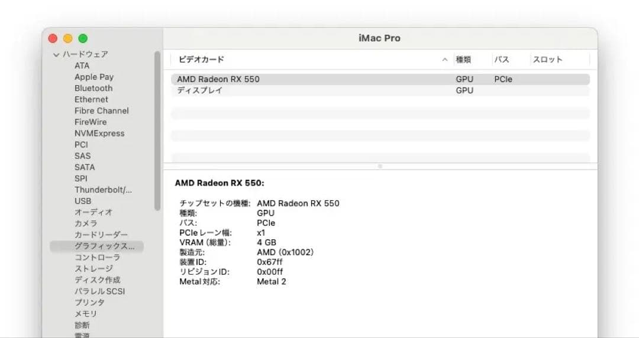
Task: Open SATA in the sidebar
Action: point(85,167)
